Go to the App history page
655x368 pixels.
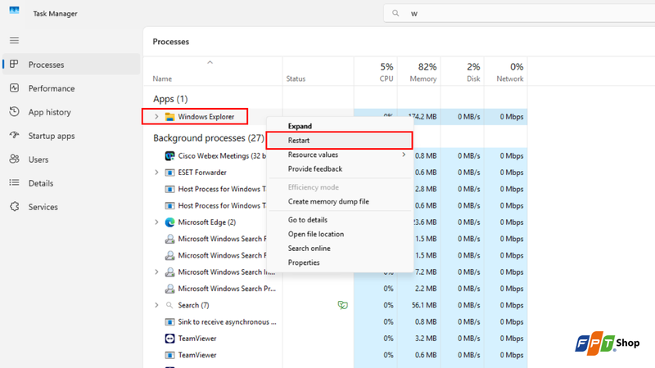(71, 112)
